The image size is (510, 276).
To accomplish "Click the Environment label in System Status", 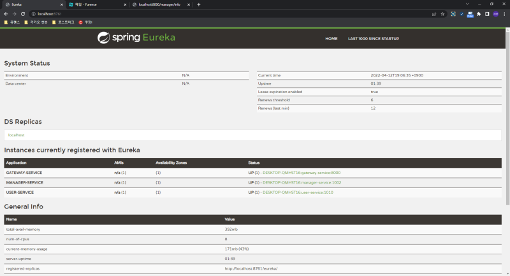I will coord(17,75).
